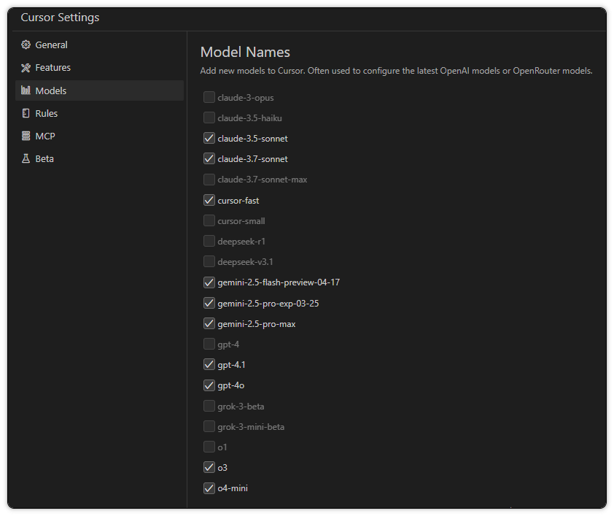Click the Beta flask icon

click(26, 158)
